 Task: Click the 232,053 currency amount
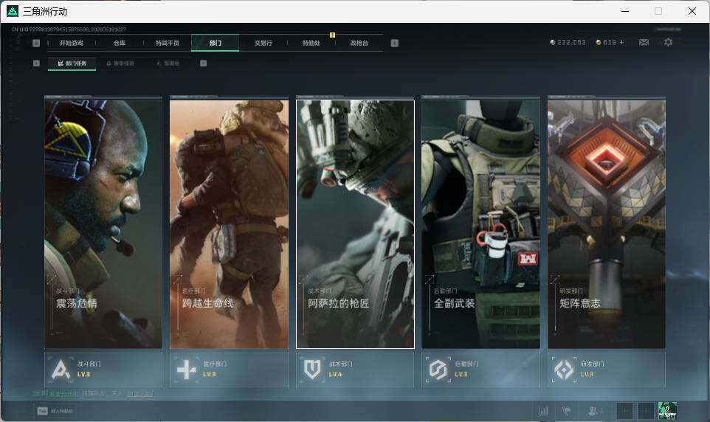(x=571, y=42)
